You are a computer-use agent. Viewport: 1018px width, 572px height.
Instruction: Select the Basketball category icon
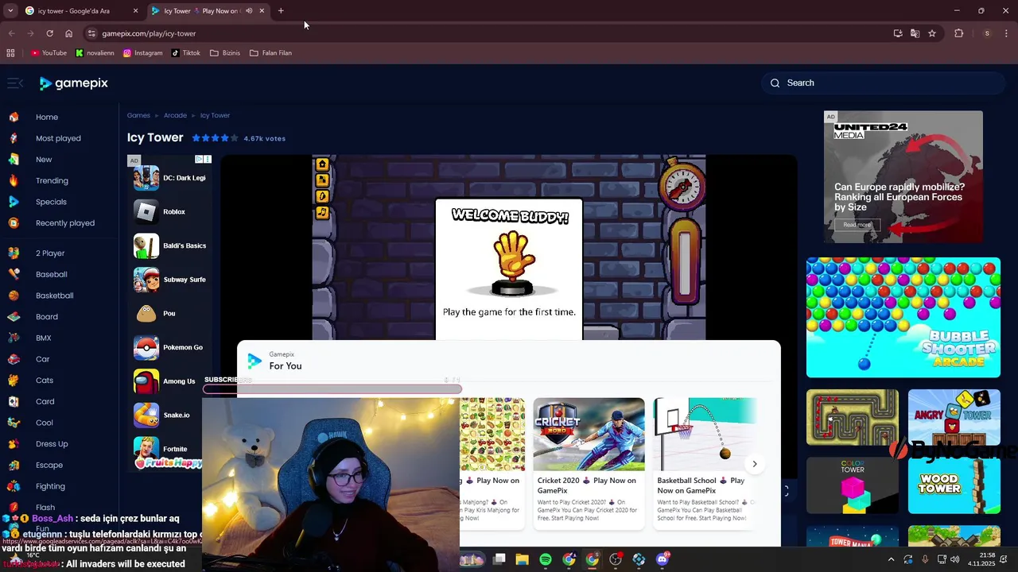[x=14, y=296]
